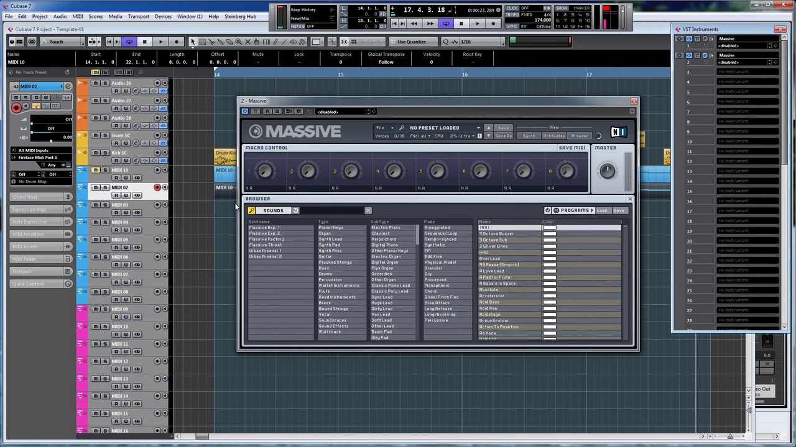Open the Project menu

click(x=40, y=16)
